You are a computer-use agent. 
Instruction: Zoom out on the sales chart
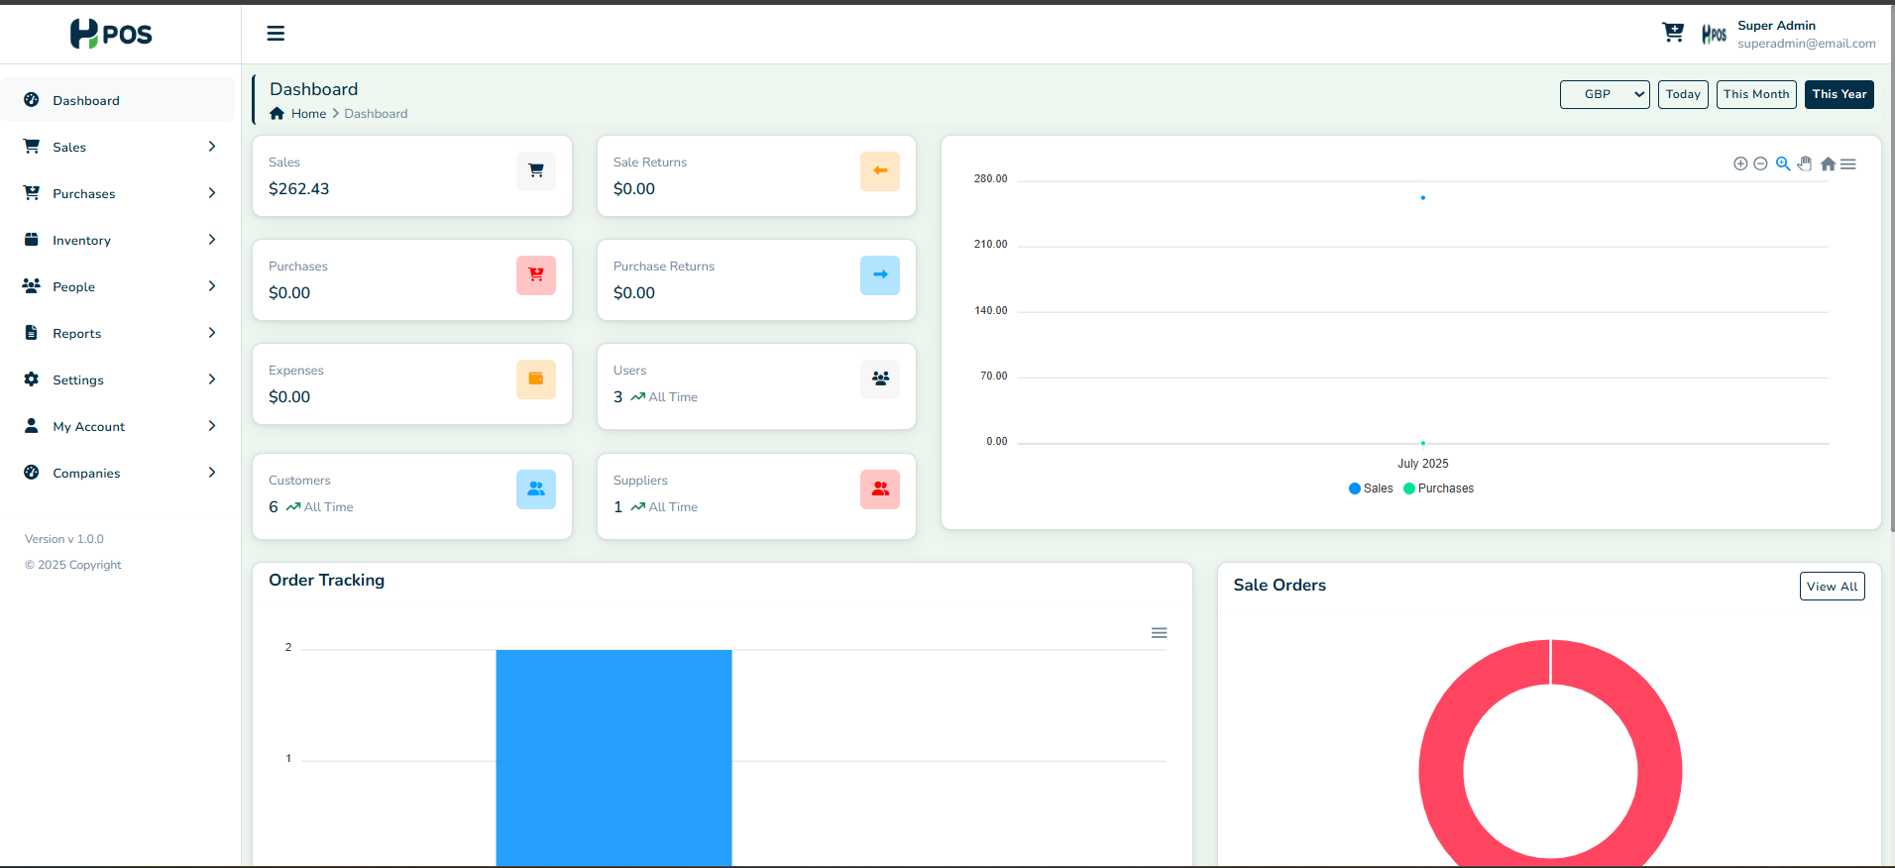(1760, 163)
